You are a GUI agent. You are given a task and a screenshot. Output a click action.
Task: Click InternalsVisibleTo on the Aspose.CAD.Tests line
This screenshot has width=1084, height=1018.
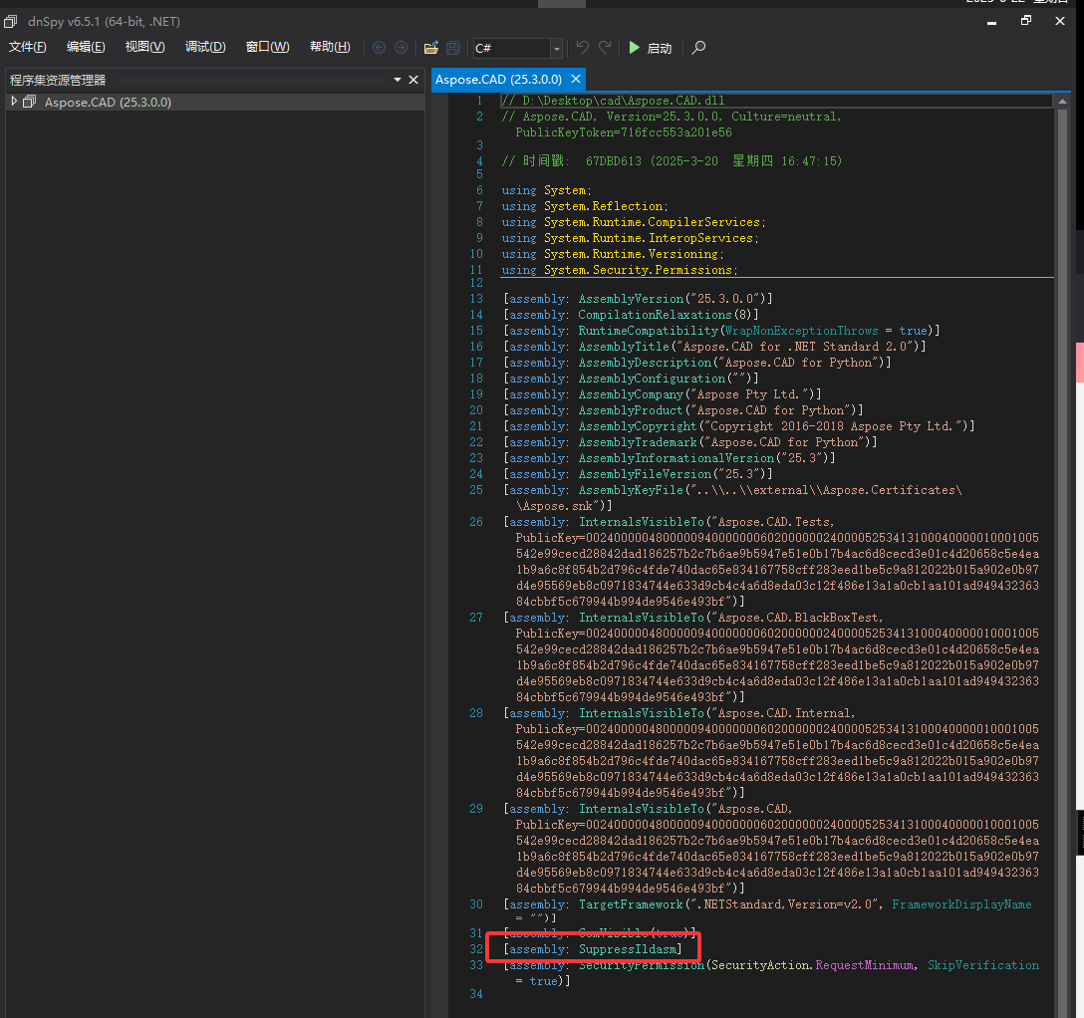click(641, 521)
